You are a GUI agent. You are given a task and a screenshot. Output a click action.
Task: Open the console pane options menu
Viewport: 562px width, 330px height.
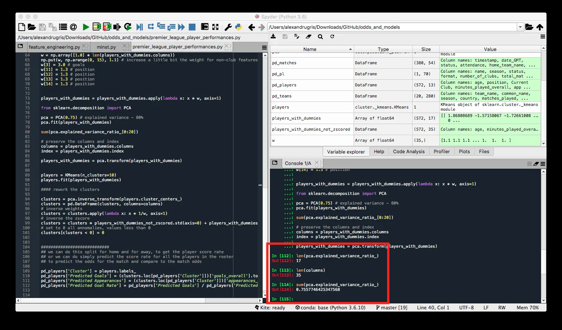[543, 164]
